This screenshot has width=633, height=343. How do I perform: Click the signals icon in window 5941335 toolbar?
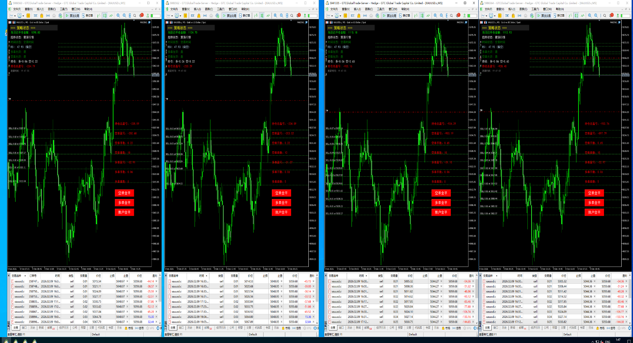[x=365, y=15]
